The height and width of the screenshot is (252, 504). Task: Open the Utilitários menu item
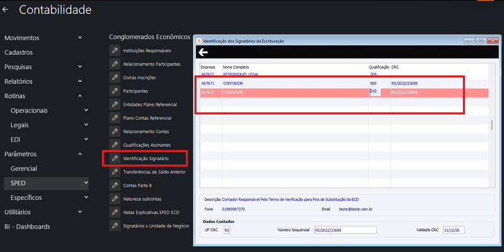pyautogui.click(x=18, y=212)
